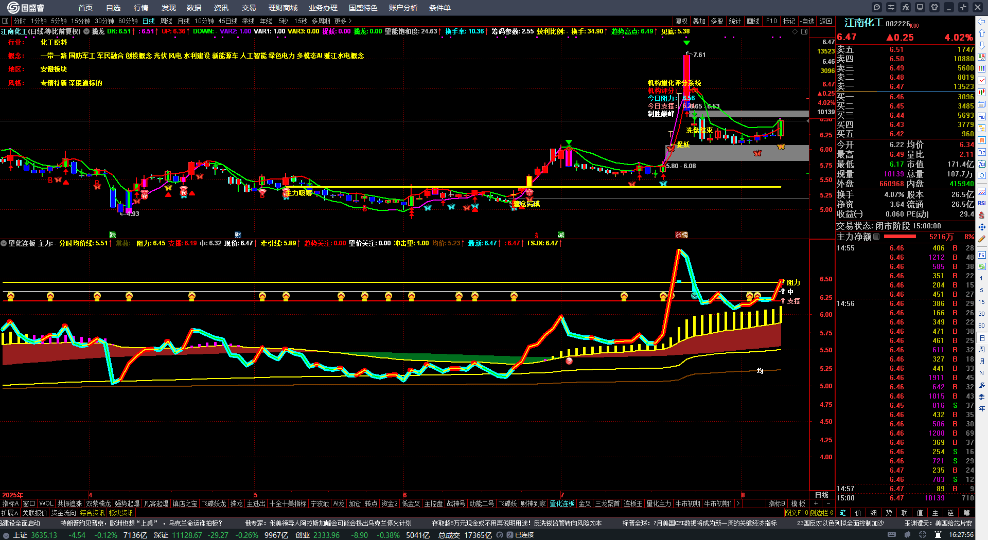Viewport: 988px width, 540px height.
Task: Click the keyboard icon in status bar
Action: pyautogui.click(x=892, y=535)
